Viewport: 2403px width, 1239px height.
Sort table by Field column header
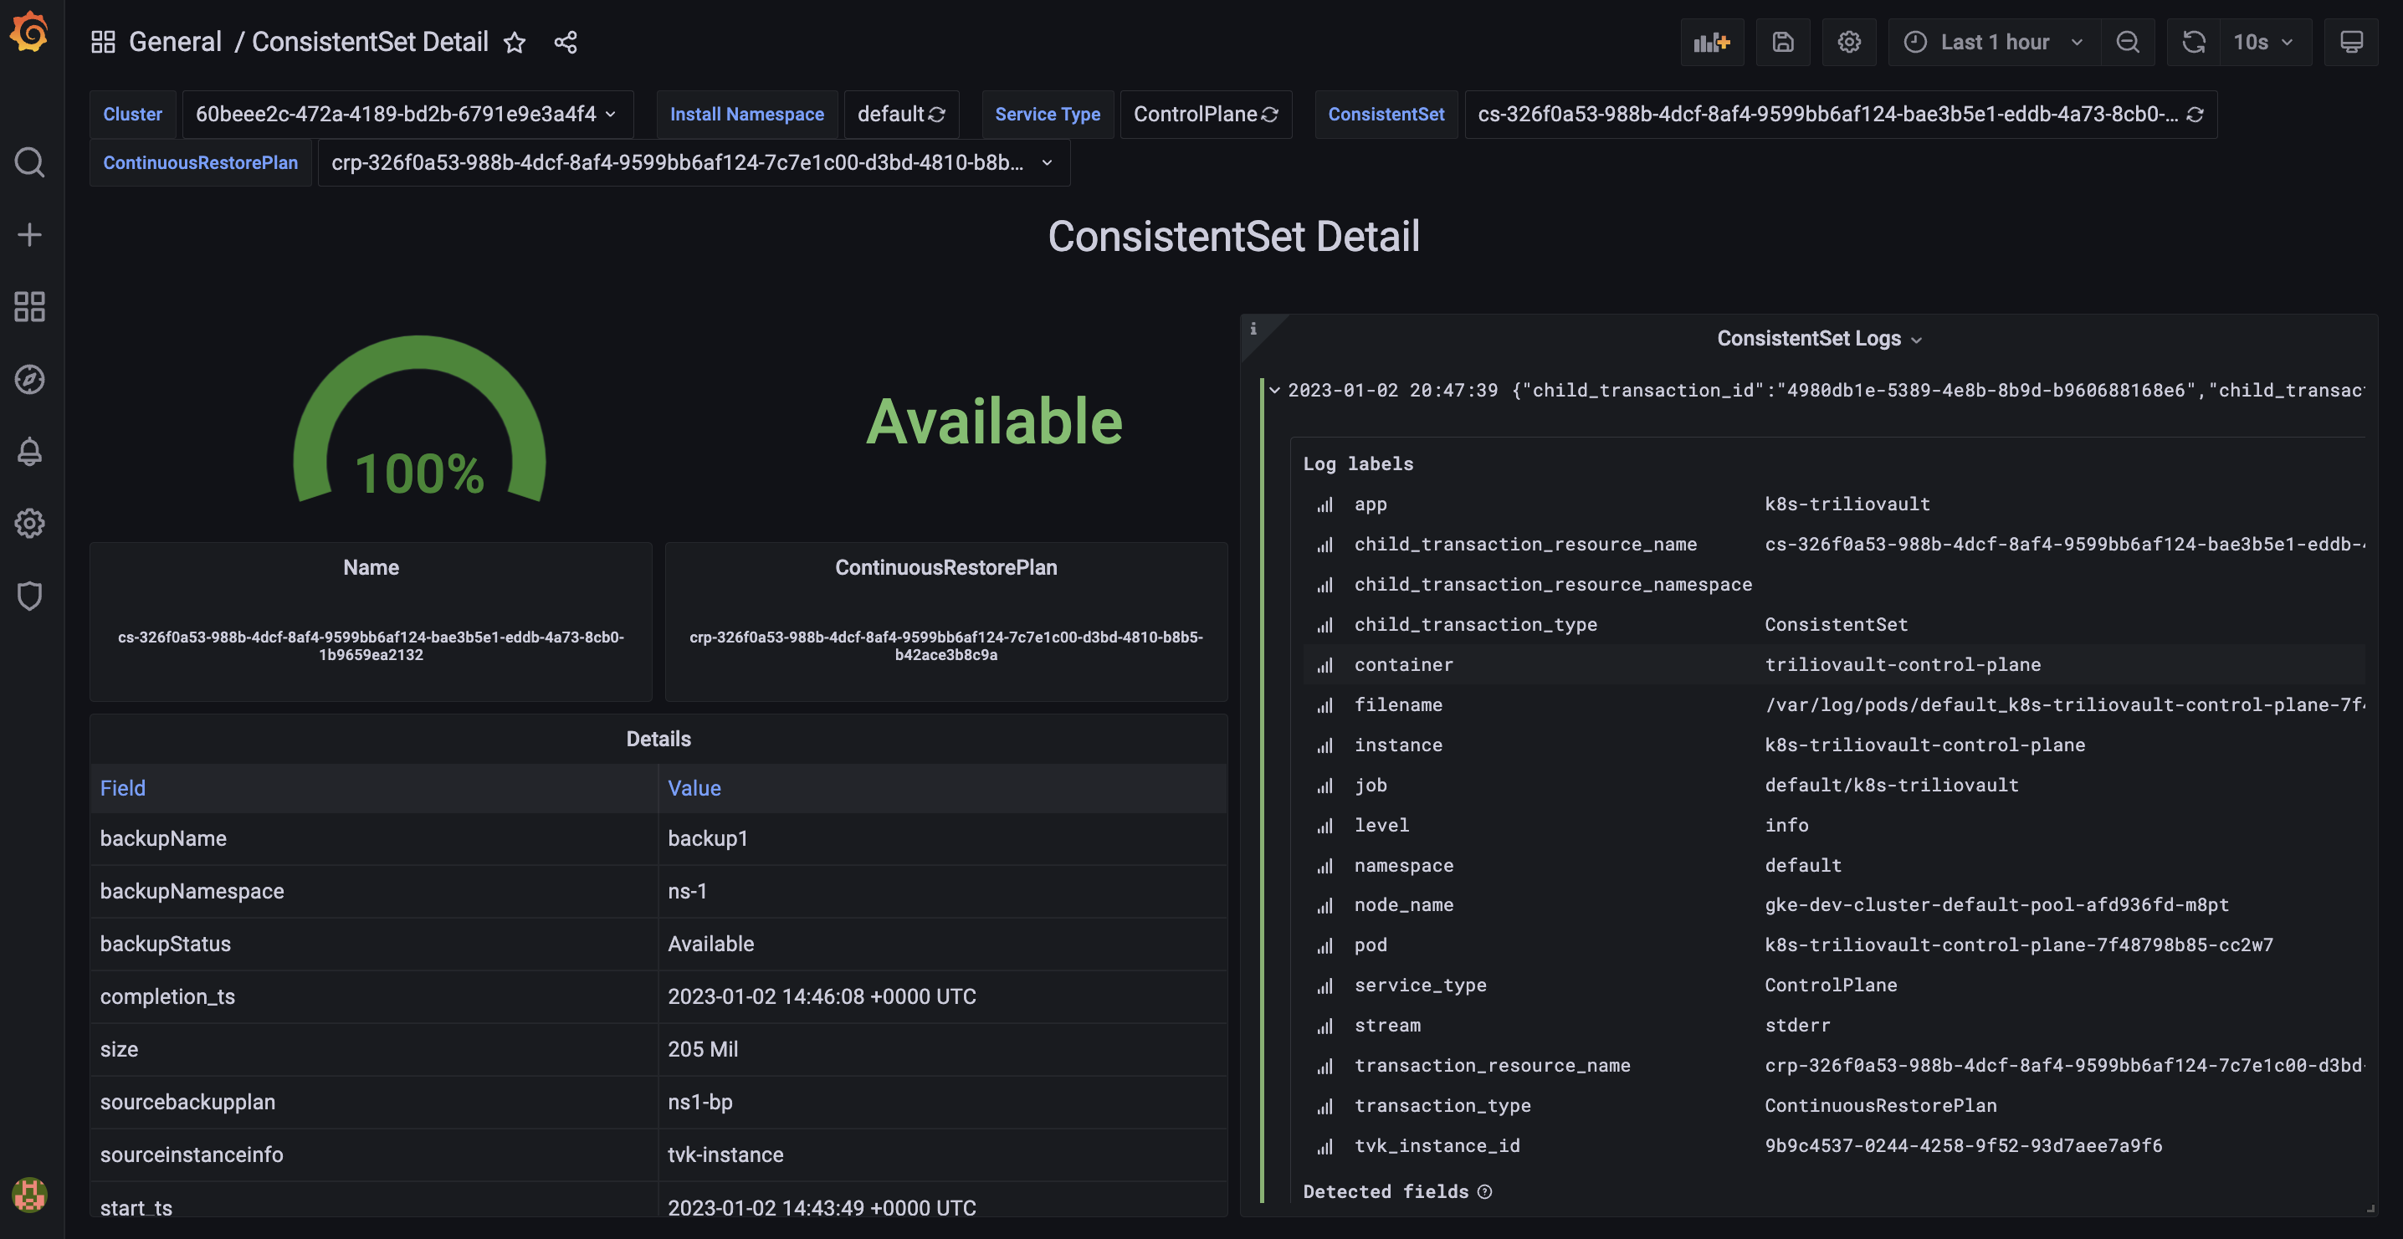123,788
